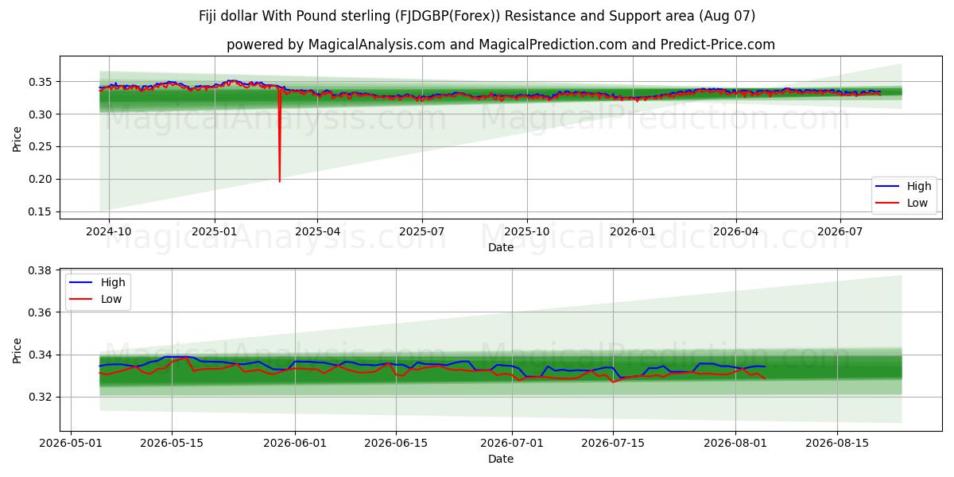Viewport: 954px width, 477px height.
Task: Click the '2026-06-15' date tick on bottom chart
Action: click(x=396, y=443)
